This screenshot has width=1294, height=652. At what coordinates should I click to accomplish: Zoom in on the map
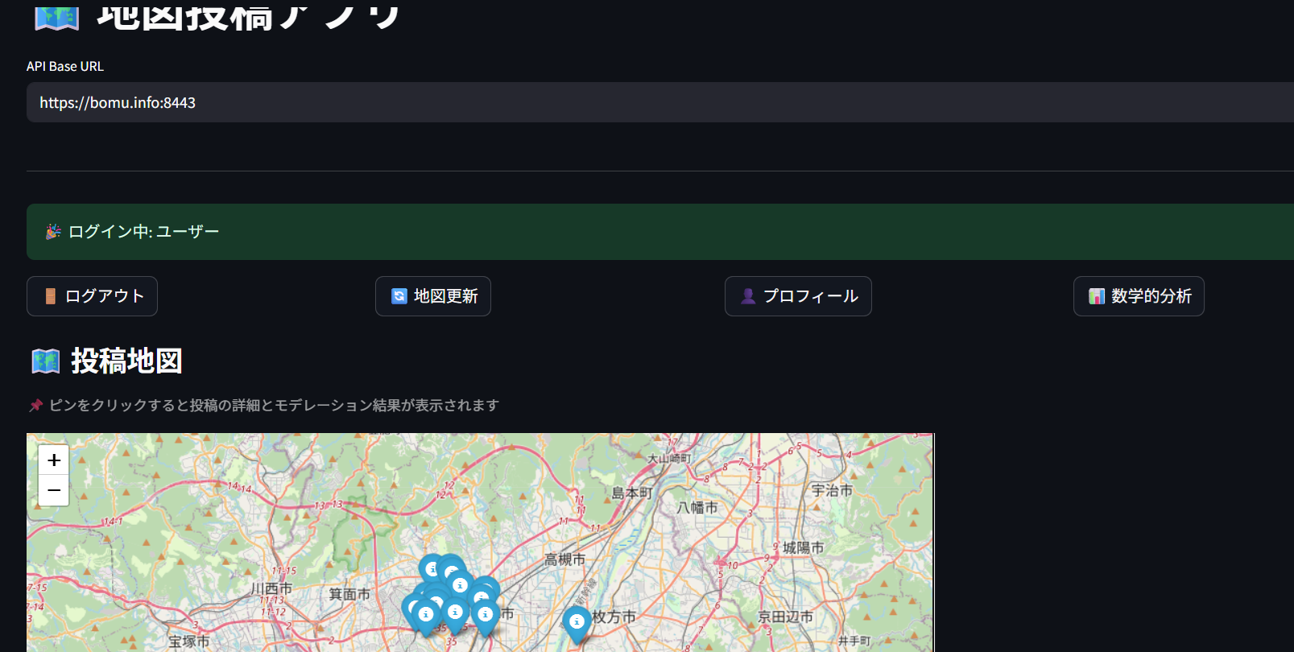tap(54, 460)
